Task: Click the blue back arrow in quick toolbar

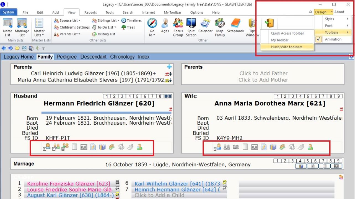Action: click(4, 48)
